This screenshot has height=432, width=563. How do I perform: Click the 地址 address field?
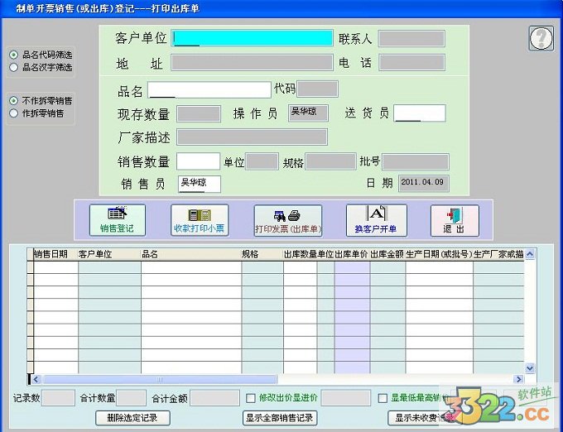pyautogui.click(x=252, y=62)
